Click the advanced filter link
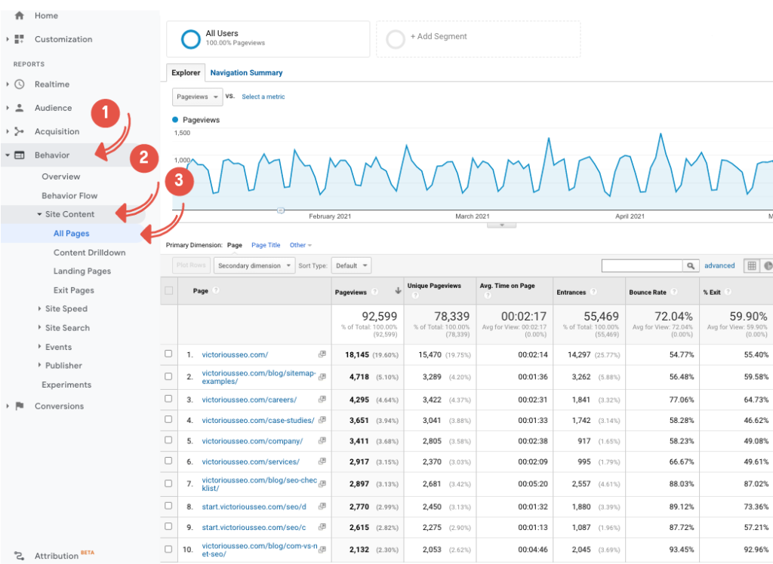Screen dimensions: 773x564 click(719, 265)
